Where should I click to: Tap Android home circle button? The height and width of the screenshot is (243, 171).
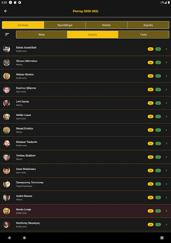pyautogui.click(x=24, y=238)
